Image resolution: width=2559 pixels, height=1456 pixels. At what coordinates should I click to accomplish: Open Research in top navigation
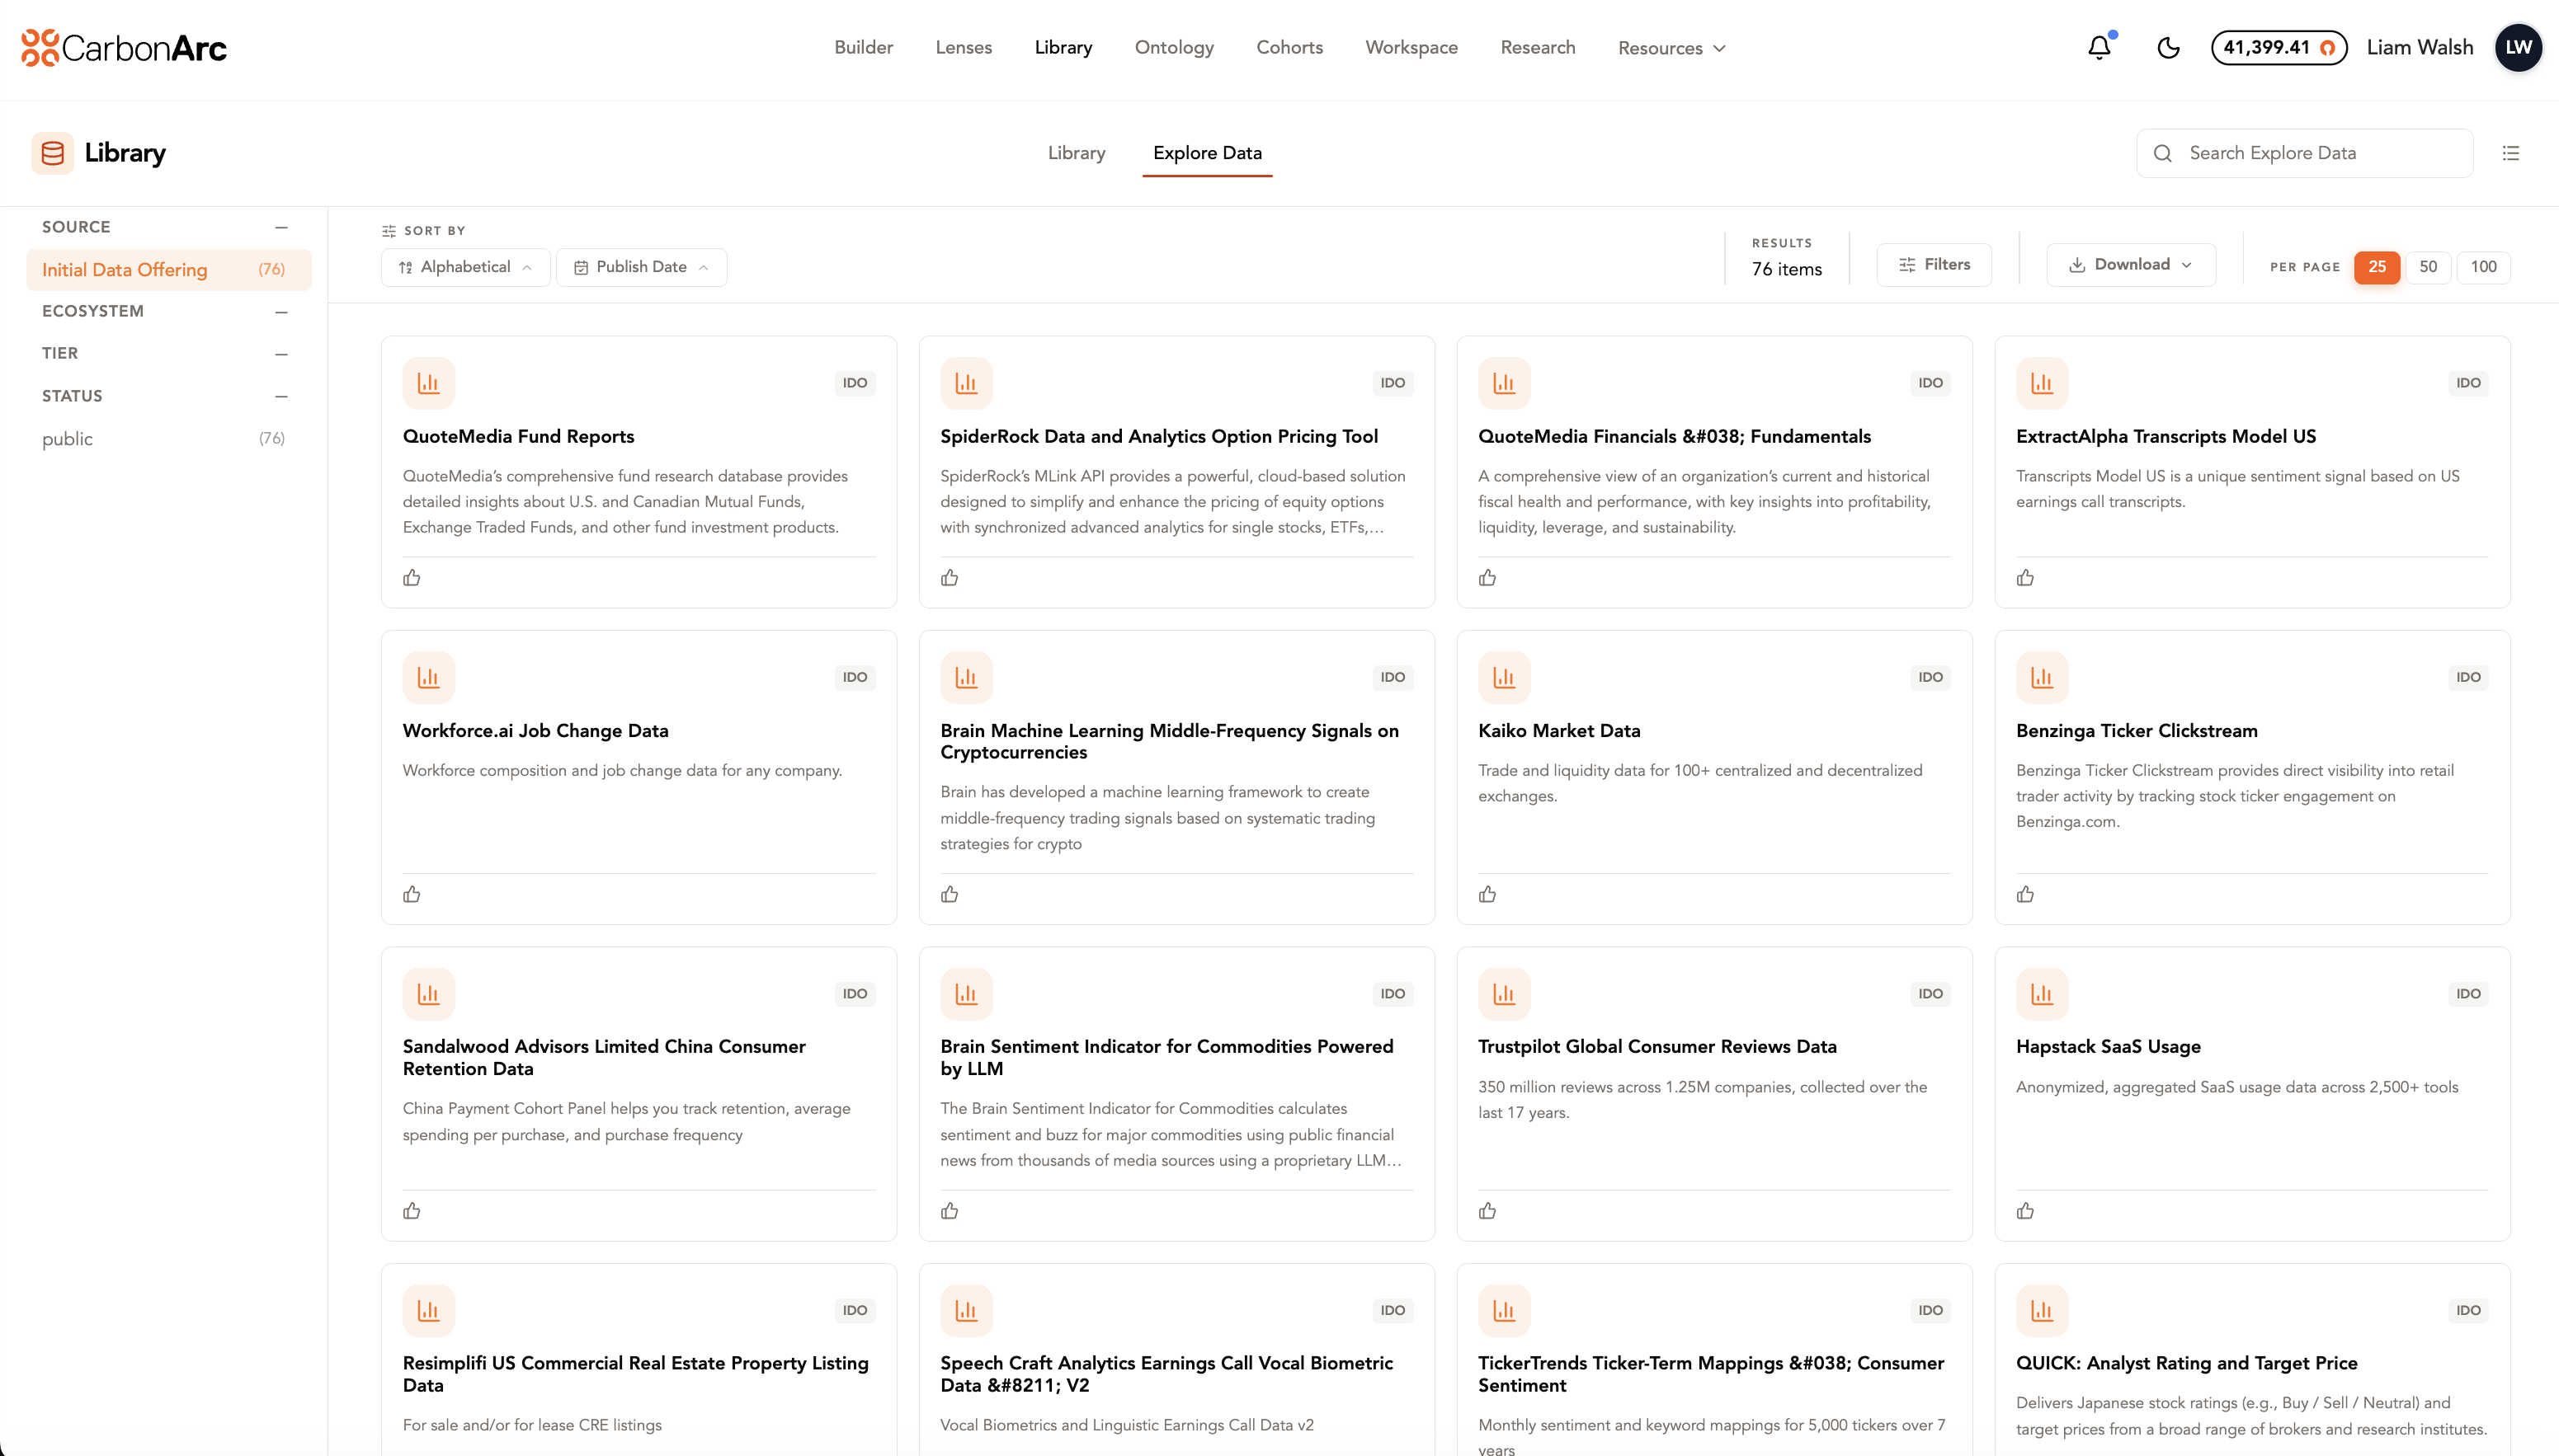pos(1538,47)
